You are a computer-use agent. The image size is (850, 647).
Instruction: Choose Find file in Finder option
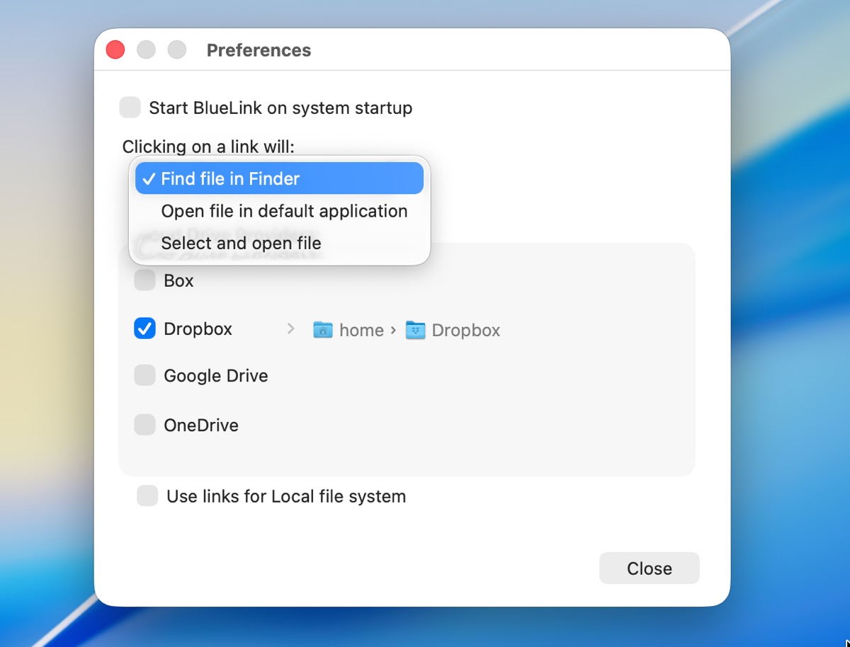279,178
